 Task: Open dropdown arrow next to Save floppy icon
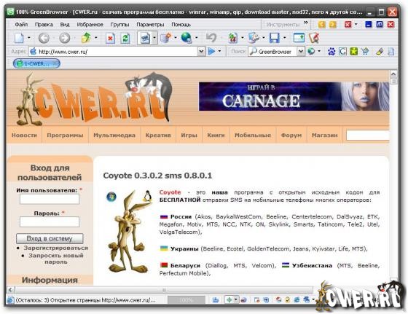tap(284, 38)
